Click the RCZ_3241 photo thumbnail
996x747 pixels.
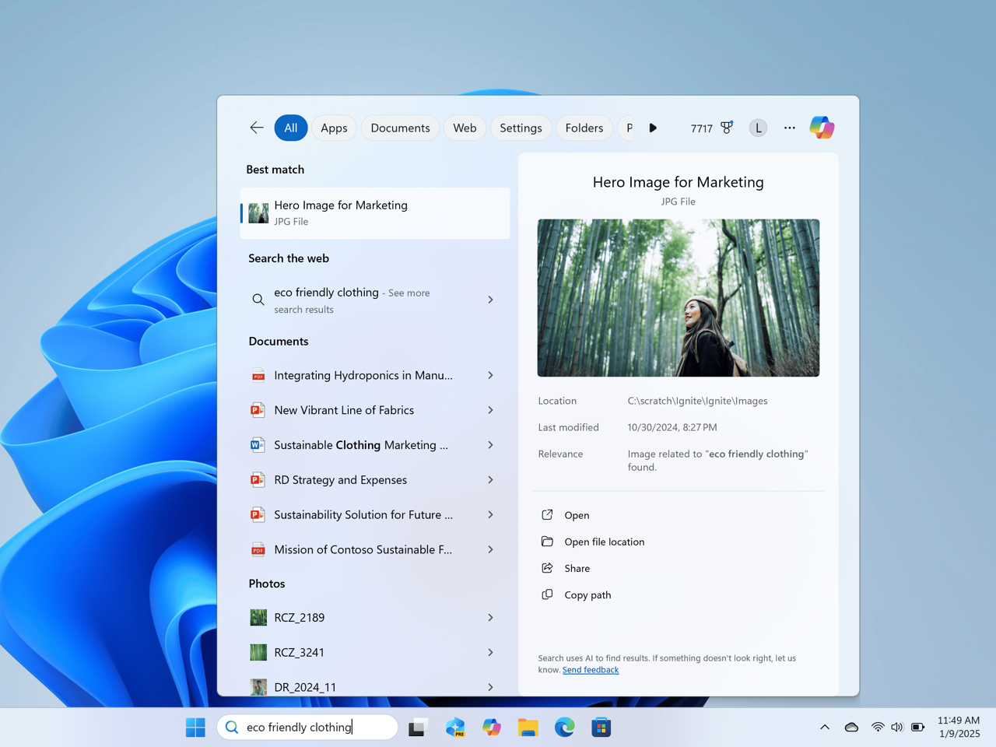[258, 652]
